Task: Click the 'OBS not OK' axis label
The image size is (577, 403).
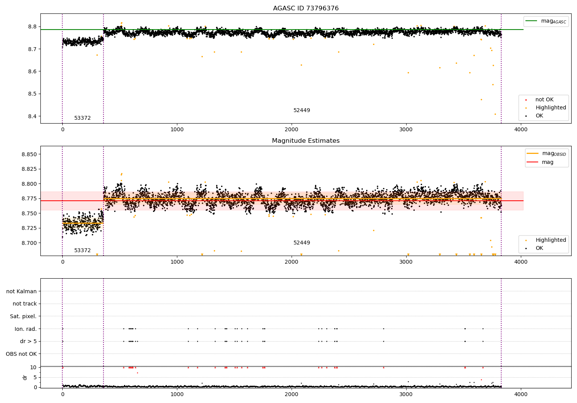Action: tap(21, 354)
